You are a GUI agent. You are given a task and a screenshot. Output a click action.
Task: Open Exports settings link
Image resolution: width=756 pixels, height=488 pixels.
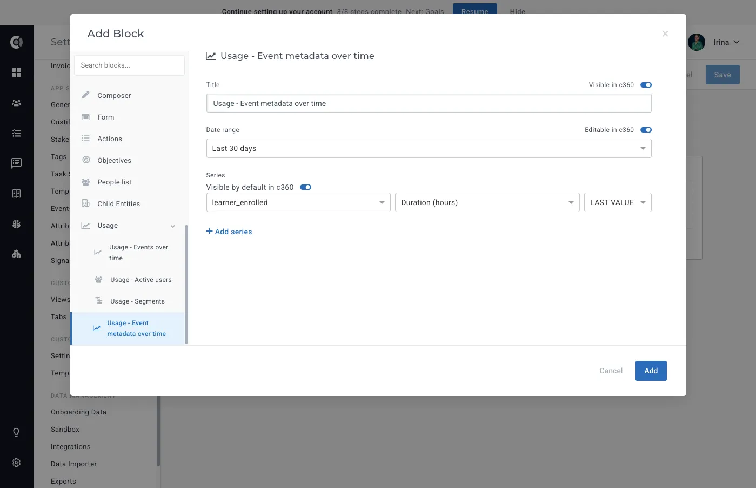63,481
